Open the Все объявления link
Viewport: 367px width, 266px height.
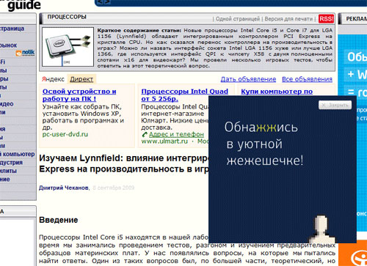(x=307, y=79)
